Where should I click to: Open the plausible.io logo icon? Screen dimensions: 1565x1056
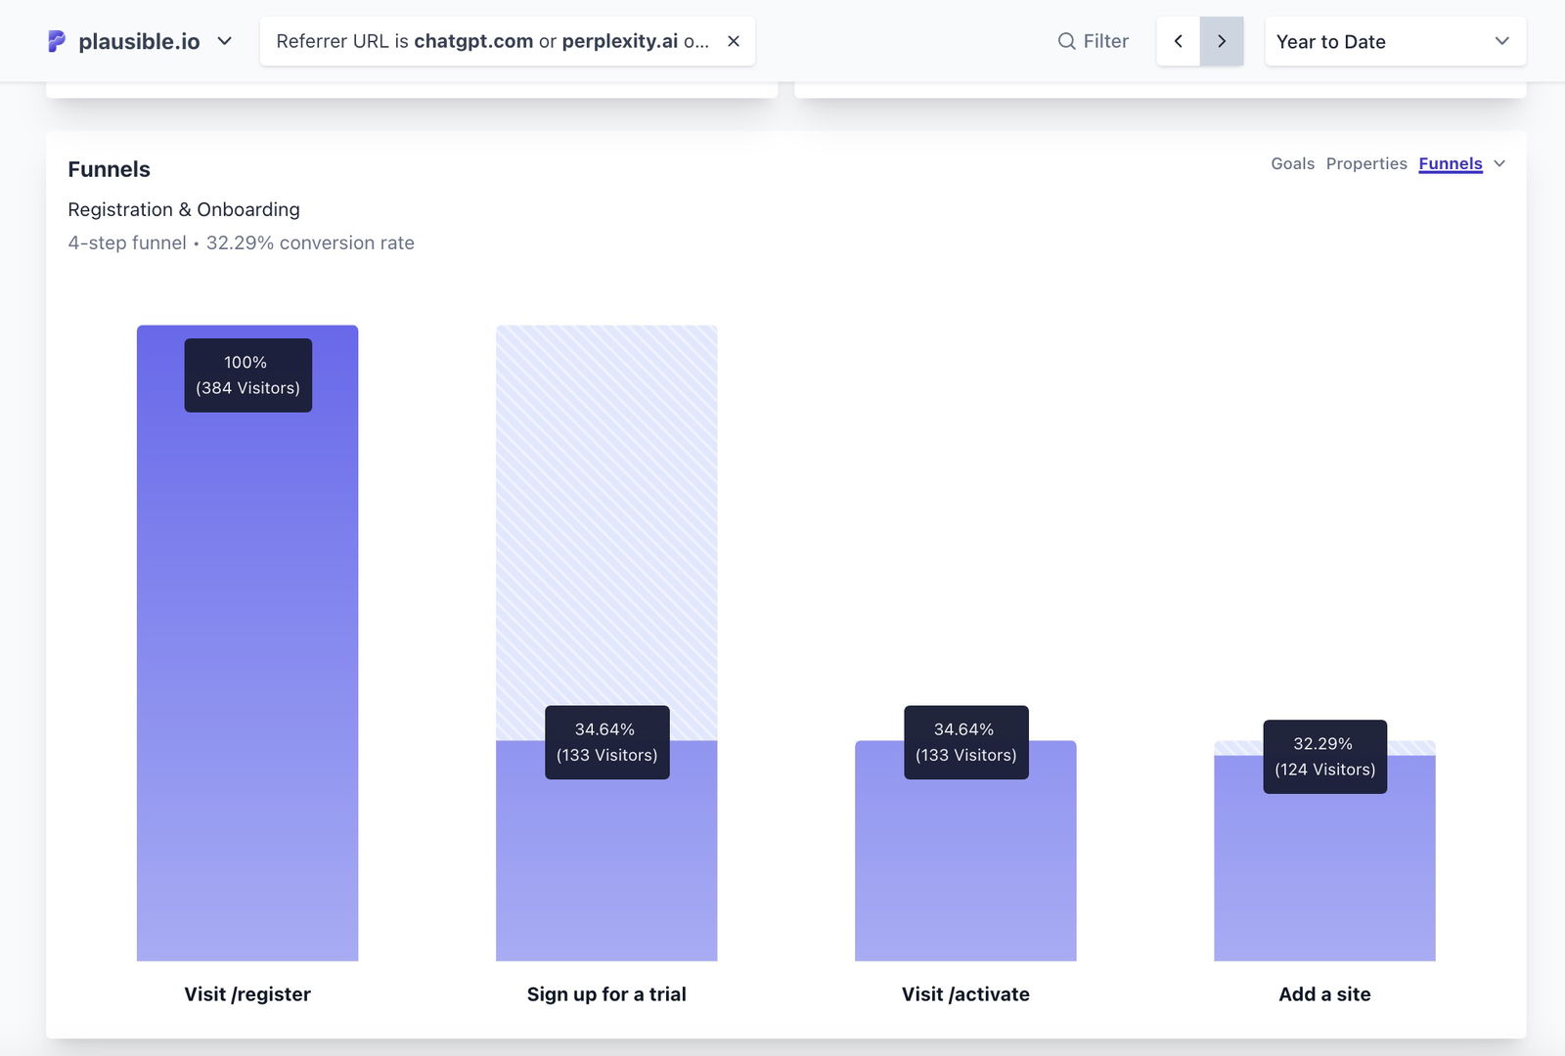[56, 41]
